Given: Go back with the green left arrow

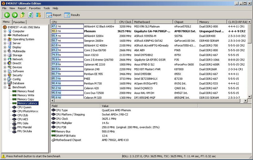Looking at the screenshot, I should click(x=7, y=15).
